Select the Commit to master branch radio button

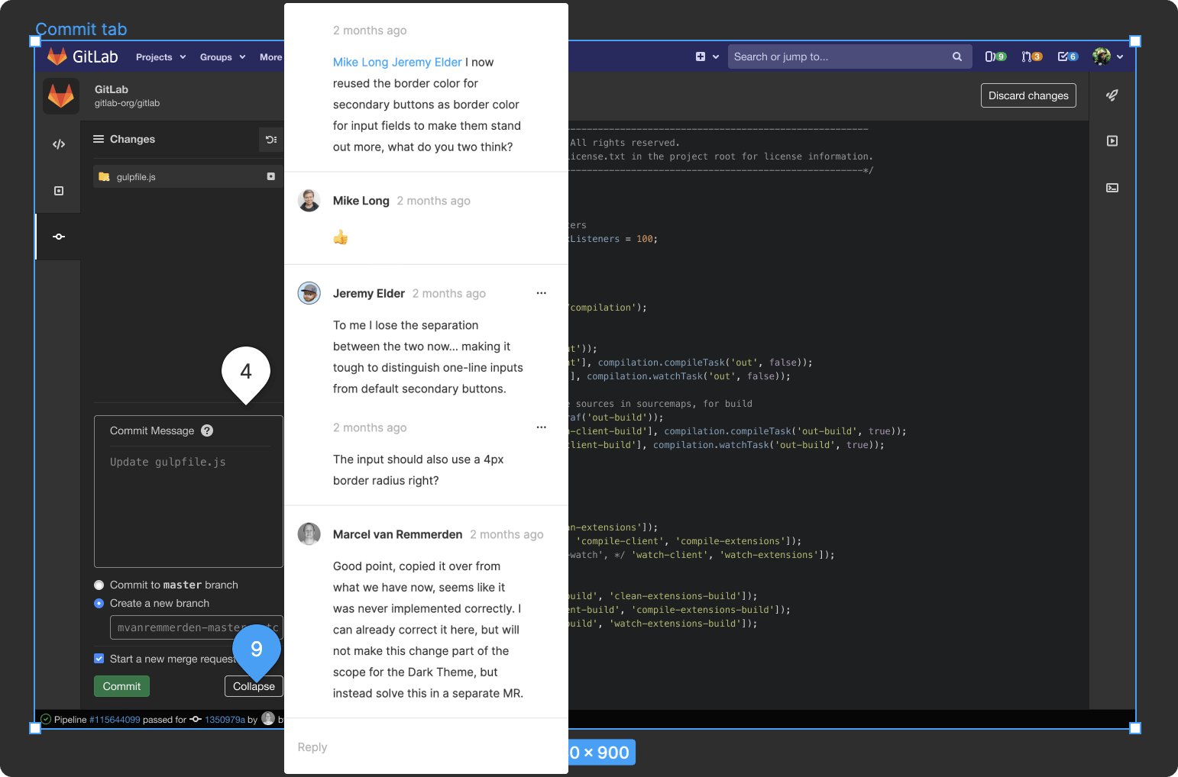tap(99, 585)
